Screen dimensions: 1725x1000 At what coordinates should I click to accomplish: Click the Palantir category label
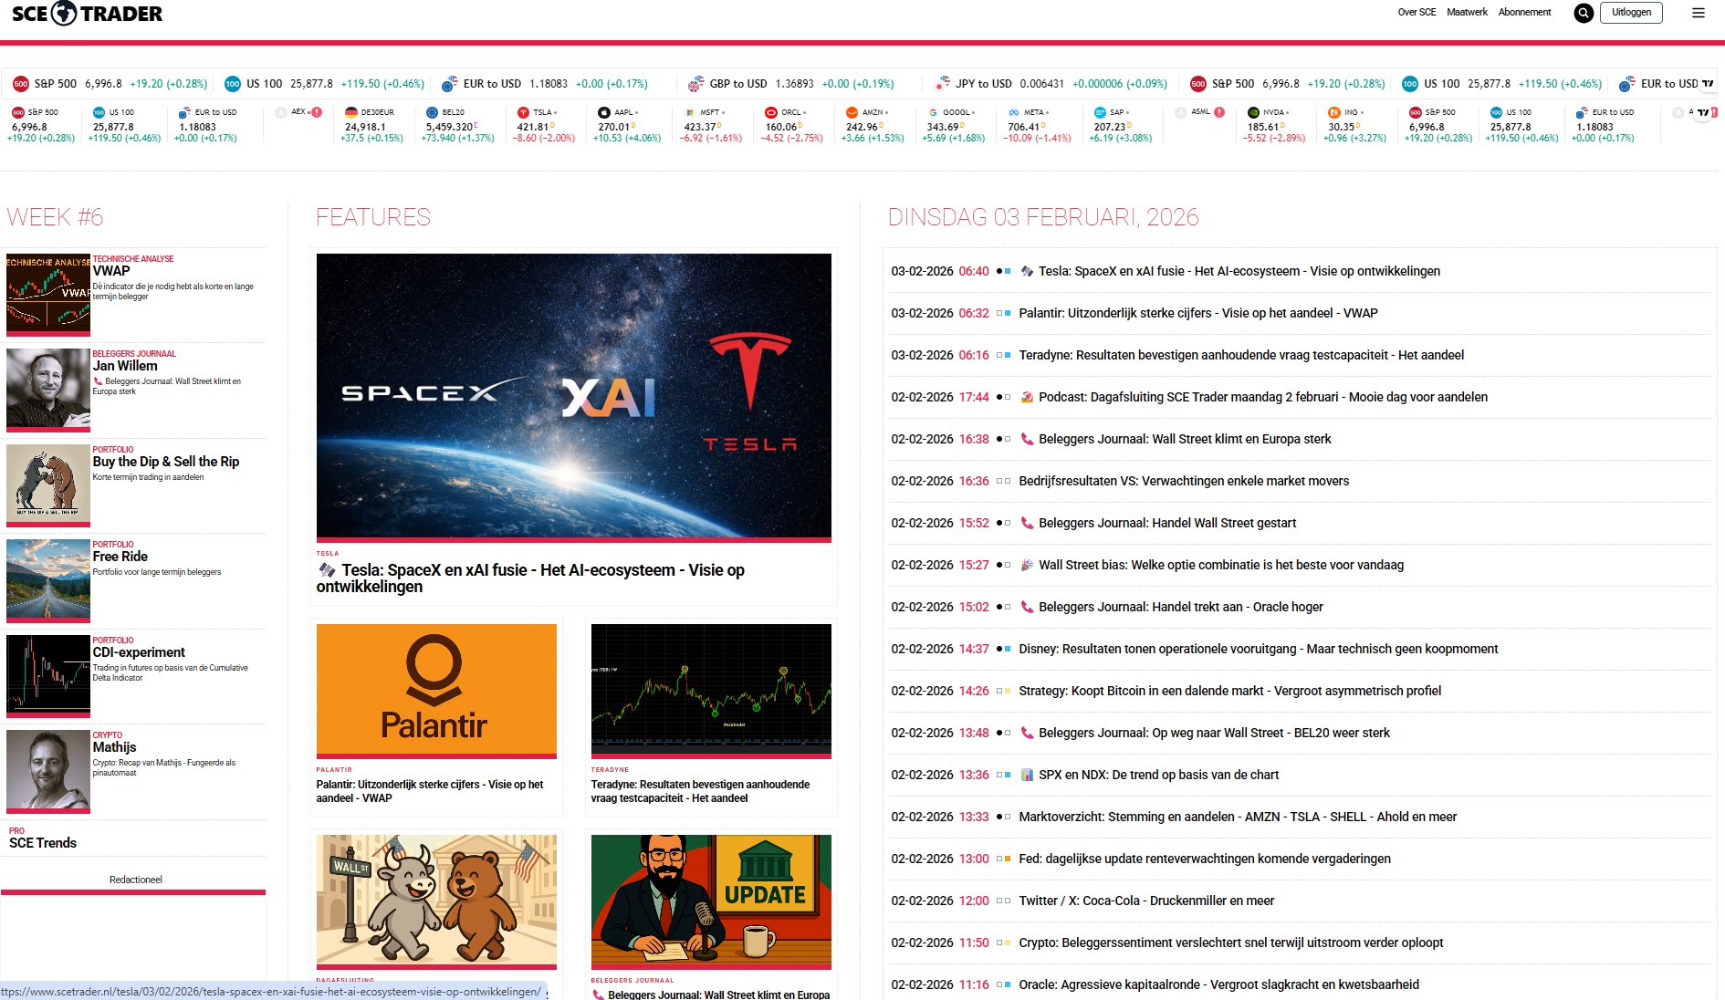[x=334, y=770]
